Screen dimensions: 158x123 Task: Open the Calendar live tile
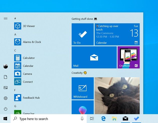point(117,34)
